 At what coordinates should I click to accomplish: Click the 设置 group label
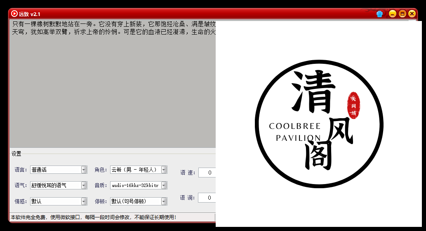(16, 154)
